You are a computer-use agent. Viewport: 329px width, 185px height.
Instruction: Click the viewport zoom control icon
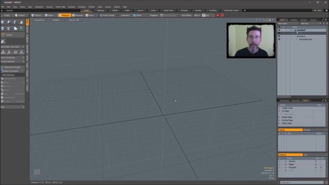[x=264, y=20]
